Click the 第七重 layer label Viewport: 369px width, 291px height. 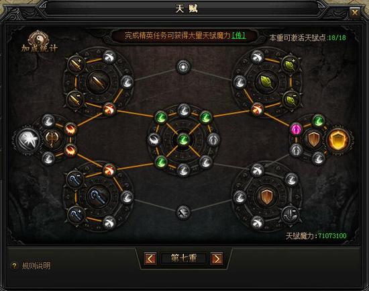[x=184, y=258]
